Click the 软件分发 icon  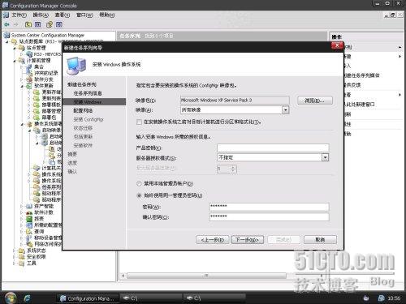coord(29,79)
